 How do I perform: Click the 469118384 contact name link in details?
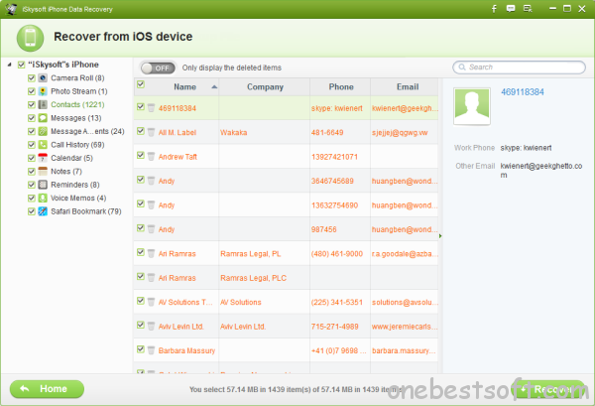click(523, 92)
